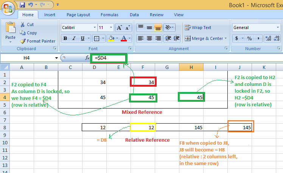This screenshot has width=283, height=173.
Task: Switch to the Home tab
Action: coord(28,15)
